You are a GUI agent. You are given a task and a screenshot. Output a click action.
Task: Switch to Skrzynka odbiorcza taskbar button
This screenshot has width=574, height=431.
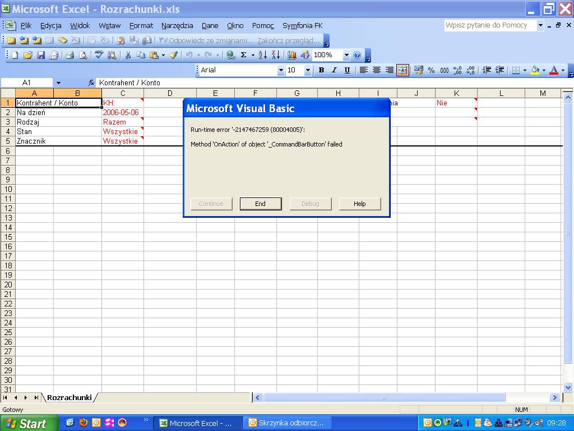click(288, 423)
